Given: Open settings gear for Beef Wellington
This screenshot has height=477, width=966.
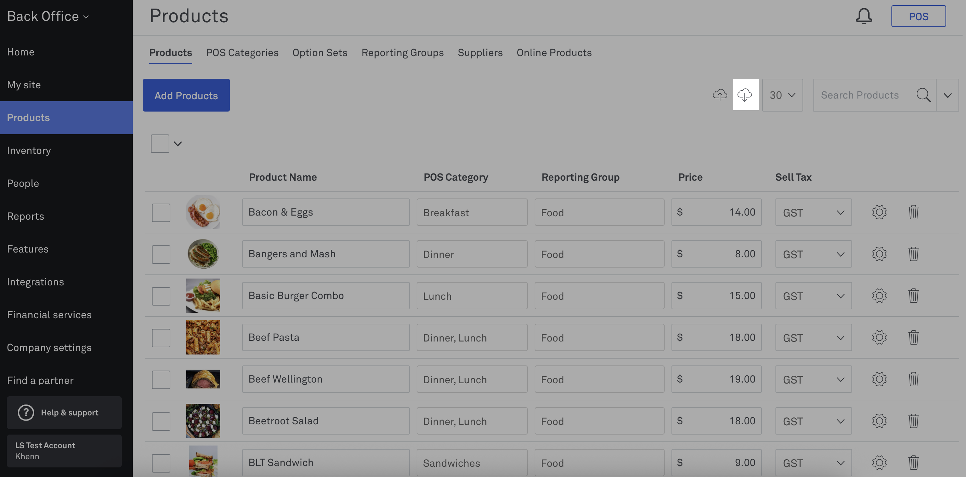Looking at the screenshot, I should [879, 379].
